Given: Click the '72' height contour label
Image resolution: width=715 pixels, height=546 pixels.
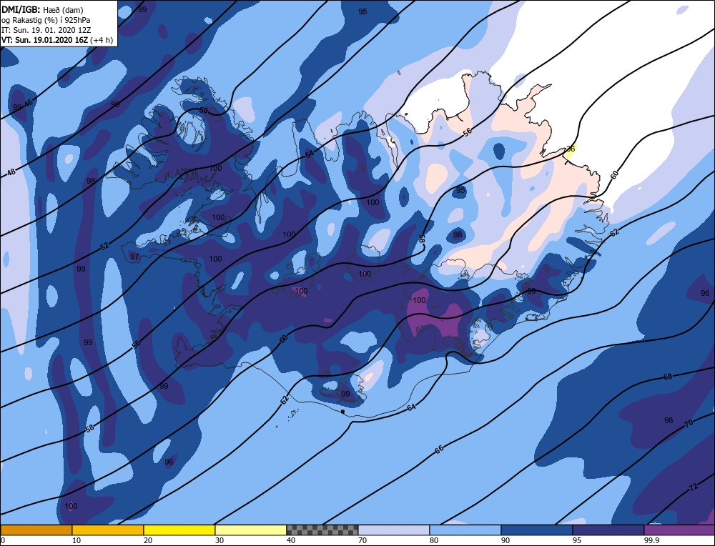Looking at the screenshot, I should tap(693, 487).
